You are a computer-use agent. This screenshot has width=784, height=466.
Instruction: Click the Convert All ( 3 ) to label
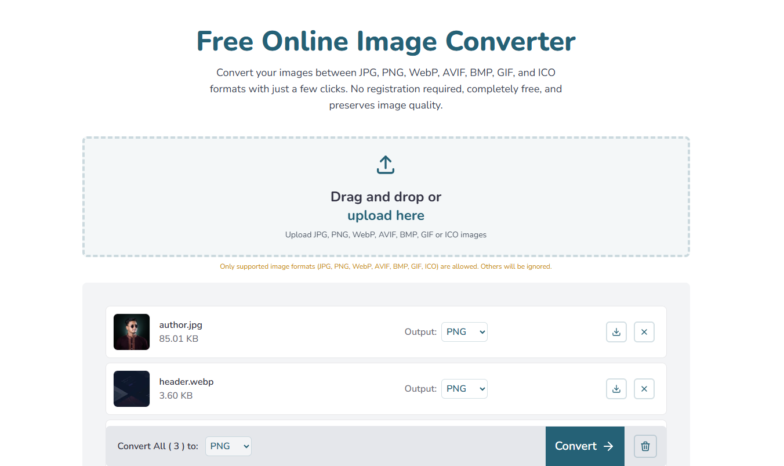(158, 446)
